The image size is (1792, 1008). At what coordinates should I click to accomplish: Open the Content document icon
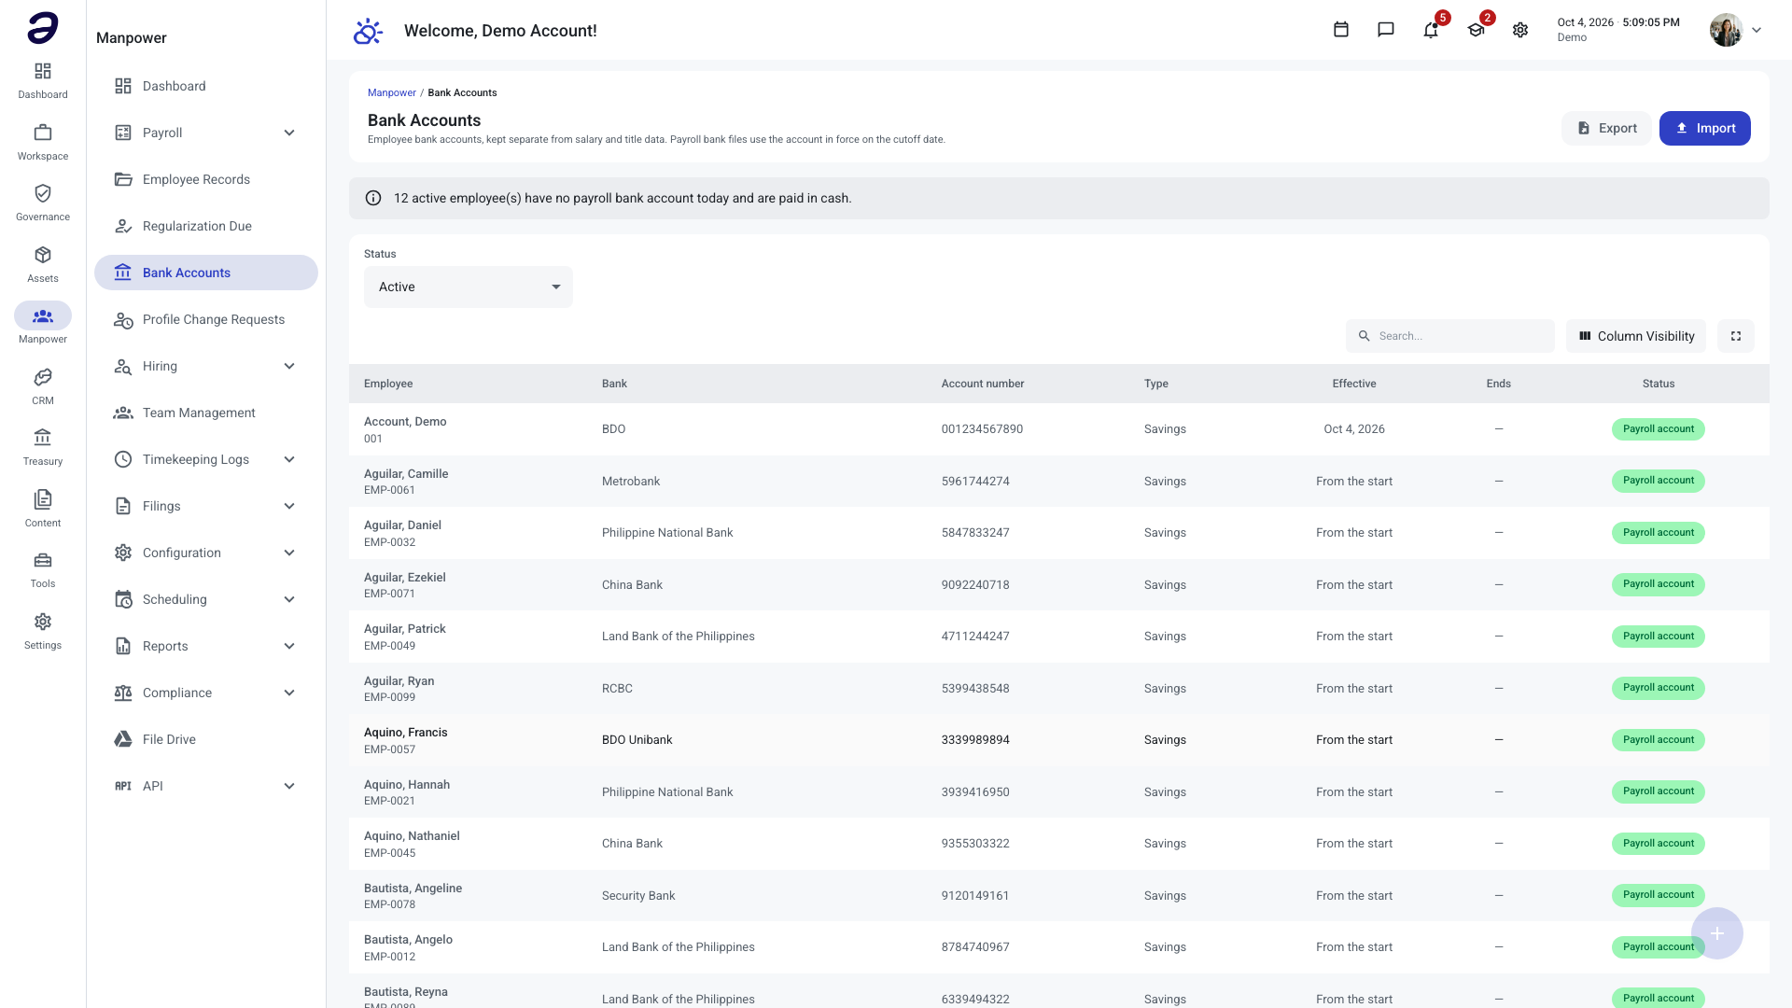click(x=43, y=499)
